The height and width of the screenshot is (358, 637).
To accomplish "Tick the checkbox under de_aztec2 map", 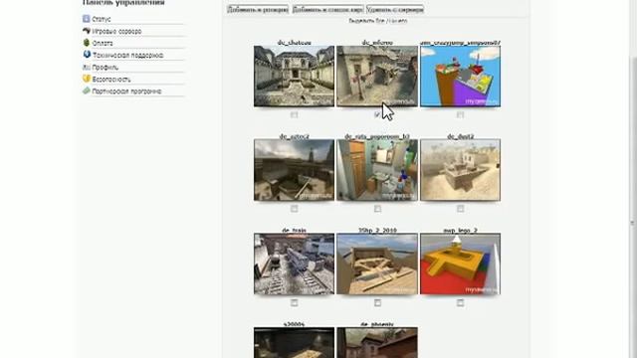I will click(x=295, y=209).
